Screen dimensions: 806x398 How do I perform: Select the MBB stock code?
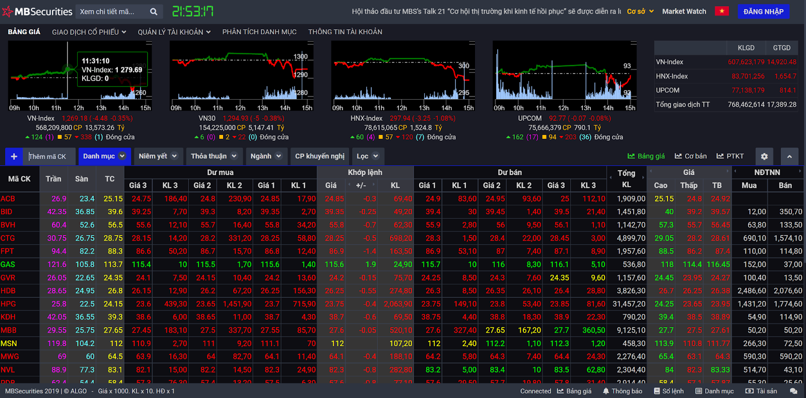pos(9,330)
